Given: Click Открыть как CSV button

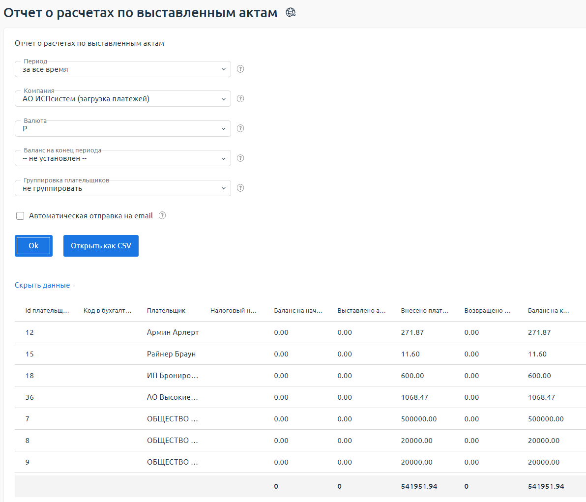Looking at the screenshot, I should pos(101,246).
